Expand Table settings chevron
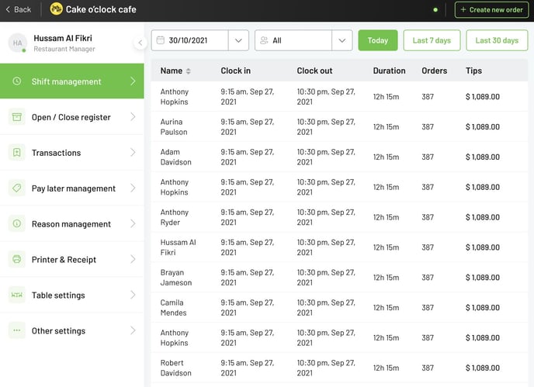The height and width of the screenshot is (387, 534). (133, 295)
